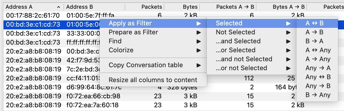Open the Copy Conversation table submenu
Screen dimensions: 344x111
146,65
